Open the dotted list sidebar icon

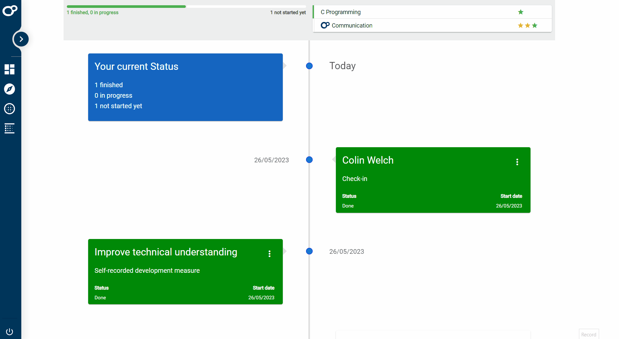[x=10, y=129]
